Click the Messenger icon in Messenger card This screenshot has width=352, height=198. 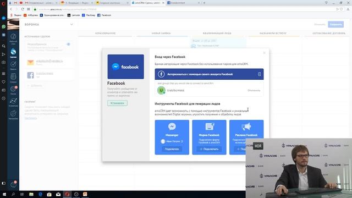click(x=172, y=127)
